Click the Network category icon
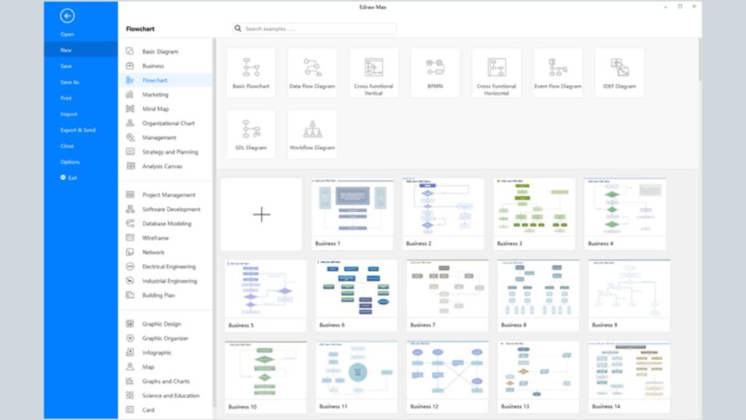Screen dimensions: 746x420 pos(130,252)
